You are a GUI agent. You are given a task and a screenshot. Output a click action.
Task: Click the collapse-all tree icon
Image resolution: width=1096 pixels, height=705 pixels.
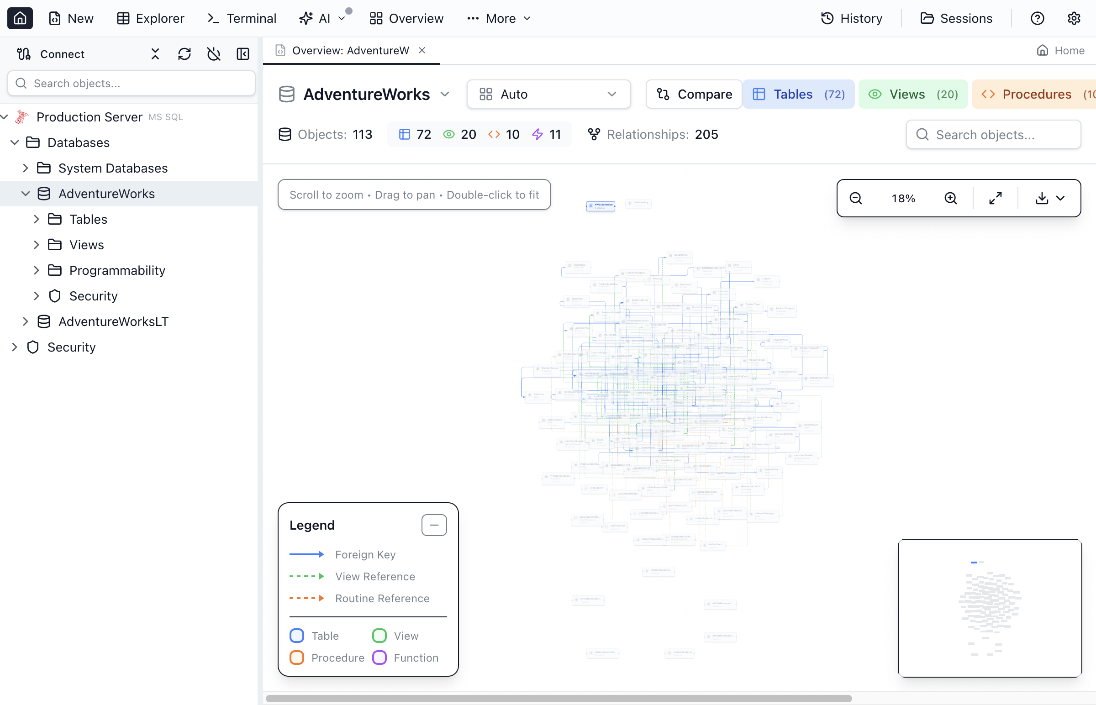[x=155, y=54]
